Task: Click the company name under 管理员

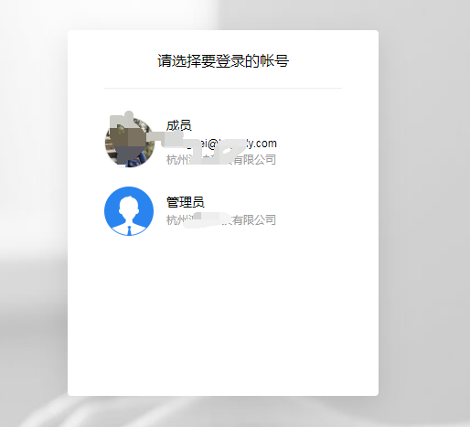Action: tap(221, 219)
